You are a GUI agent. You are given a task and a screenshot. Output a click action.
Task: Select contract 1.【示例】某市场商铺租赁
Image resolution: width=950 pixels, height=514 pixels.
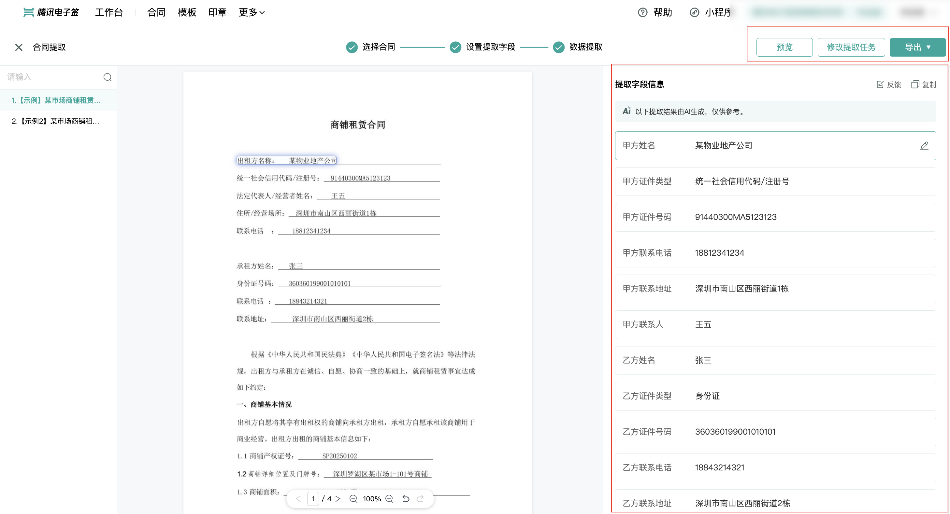58,100
